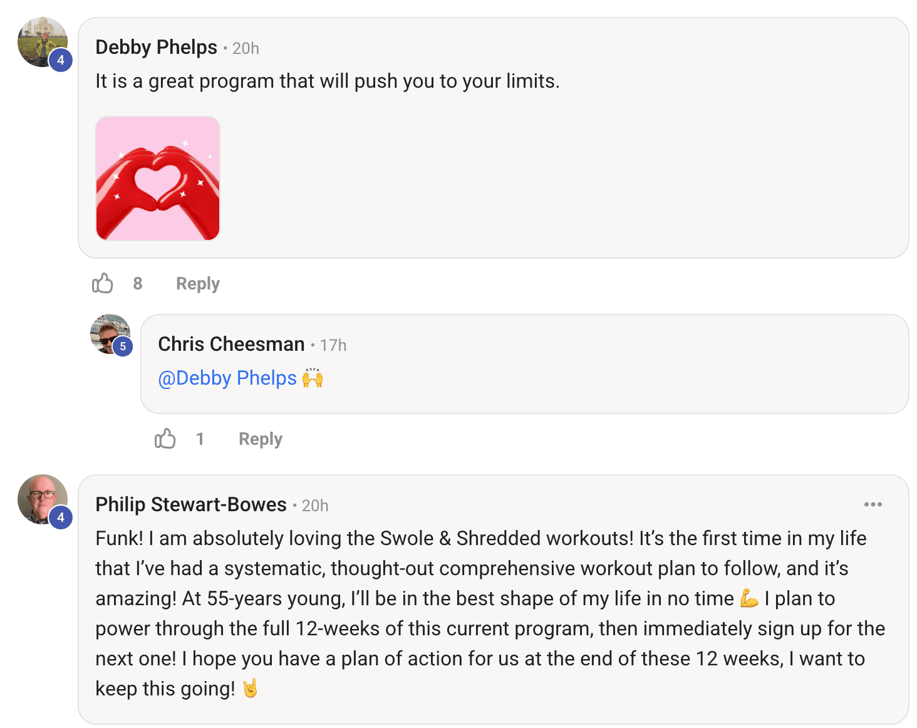Open Philip Stewart-Bowes' profile via his name
The image size is (917, 728).
click(x=190, y=505)
